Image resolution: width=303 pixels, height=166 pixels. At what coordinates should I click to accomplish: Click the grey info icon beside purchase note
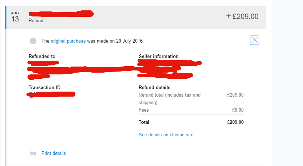pyautogui.click(x=33, y=41)
